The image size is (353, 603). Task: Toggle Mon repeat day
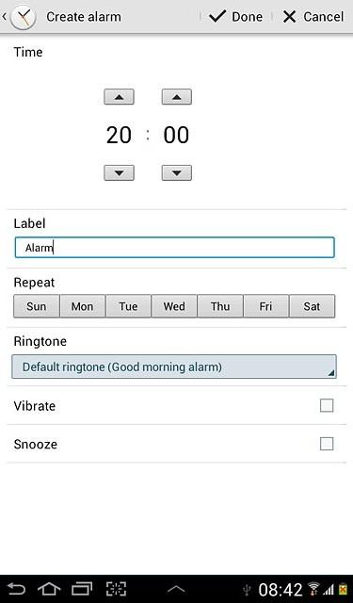pyautogui.click(x=82, y=306)
